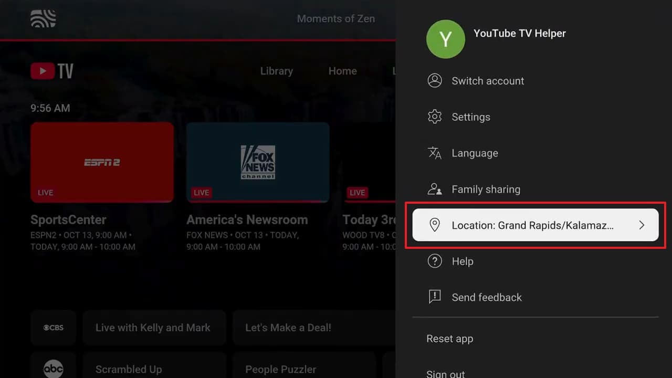Viewport: 672px width, 378px height.
Task: Switch to the Library tab
Action: pyautogui.click(x=277, y=71)
